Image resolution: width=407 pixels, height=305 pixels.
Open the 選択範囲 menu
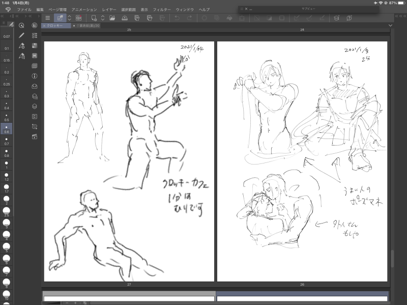tap(129, 10)
